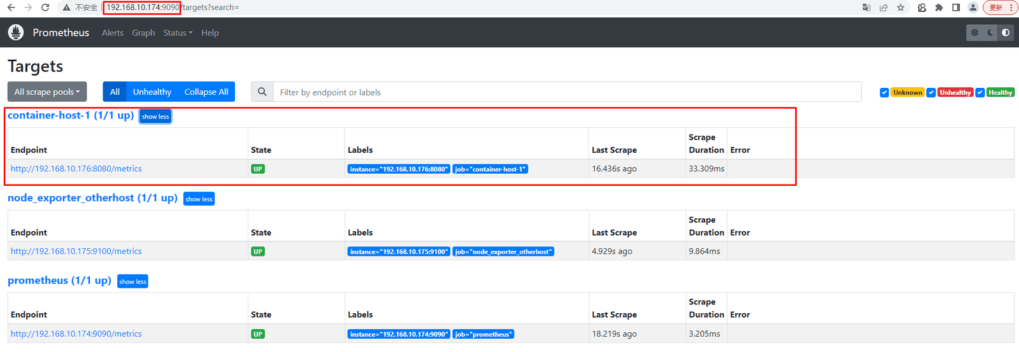Click the job="prometheus" label

point(483,334)
